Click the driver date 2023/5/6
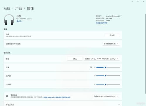 (x=109, y=18)
